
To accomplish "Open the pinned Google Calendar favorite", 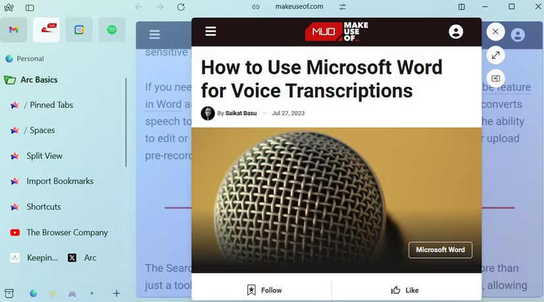I will click(x=79, y=30).
